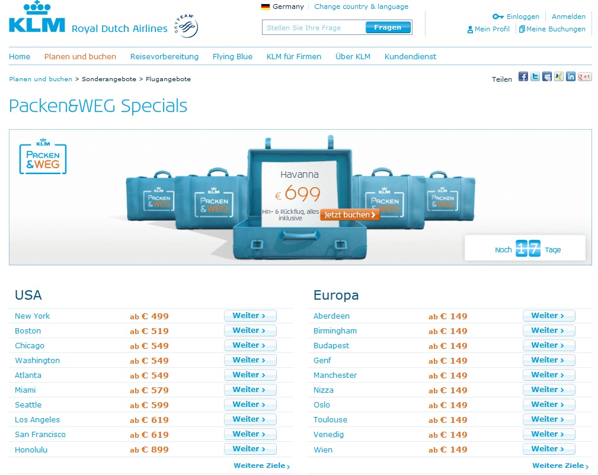The image size is (598, 475).
Task: Open Change country & language
Action: tap(361, 7)
